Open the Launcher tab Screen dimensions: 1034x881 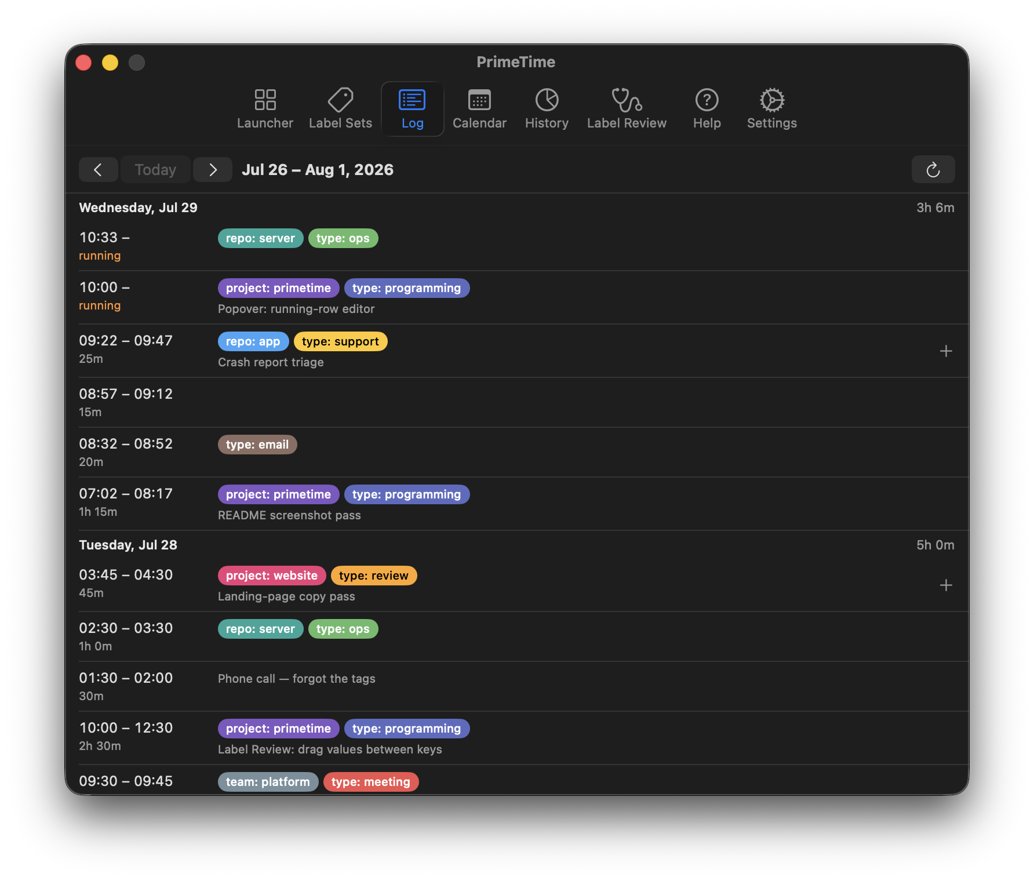265,109
